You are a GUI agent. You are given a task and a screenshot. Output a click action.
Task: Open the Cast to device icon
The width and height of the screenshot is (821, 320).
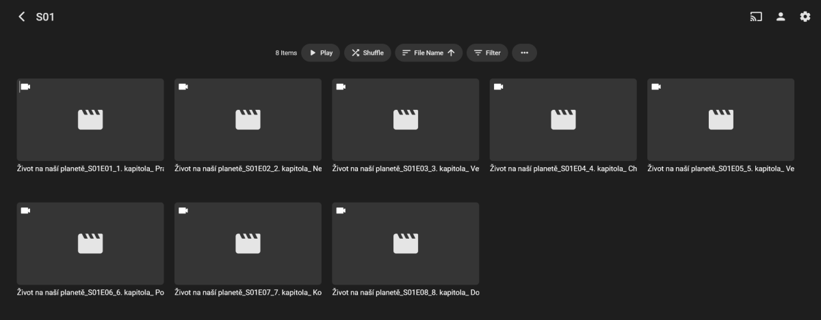click(756, 16)
